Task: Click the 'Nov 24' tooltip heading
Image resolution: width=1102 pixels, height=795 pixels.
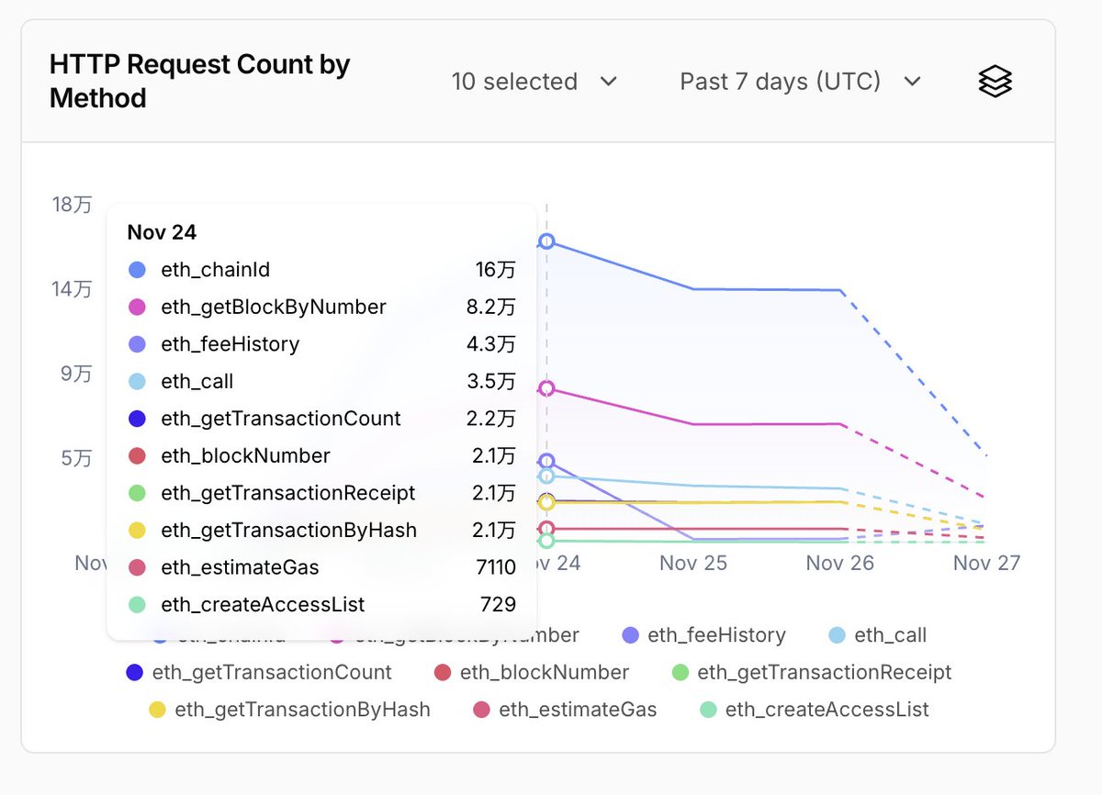Action: pos(162,232)
